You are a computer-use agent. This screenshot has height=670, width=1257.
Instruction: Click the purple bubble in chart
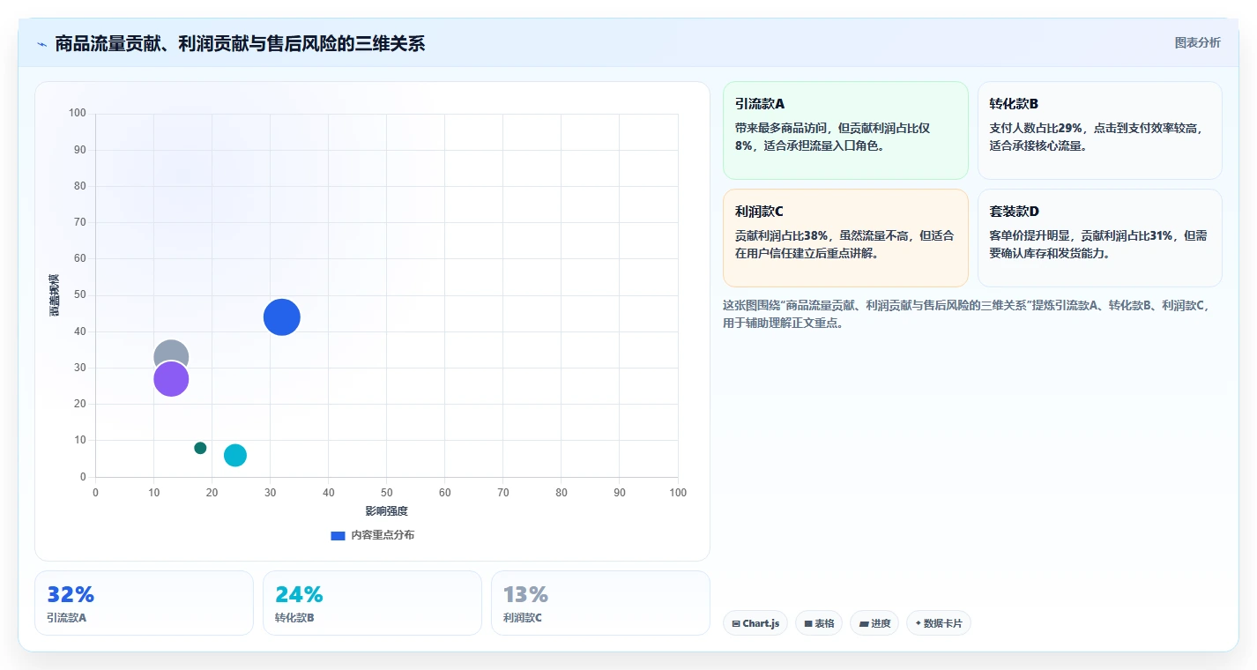click(x=171, y=379)
